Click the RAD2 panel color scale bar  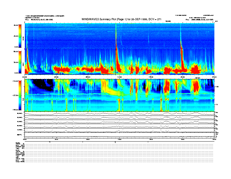point(20,36)
